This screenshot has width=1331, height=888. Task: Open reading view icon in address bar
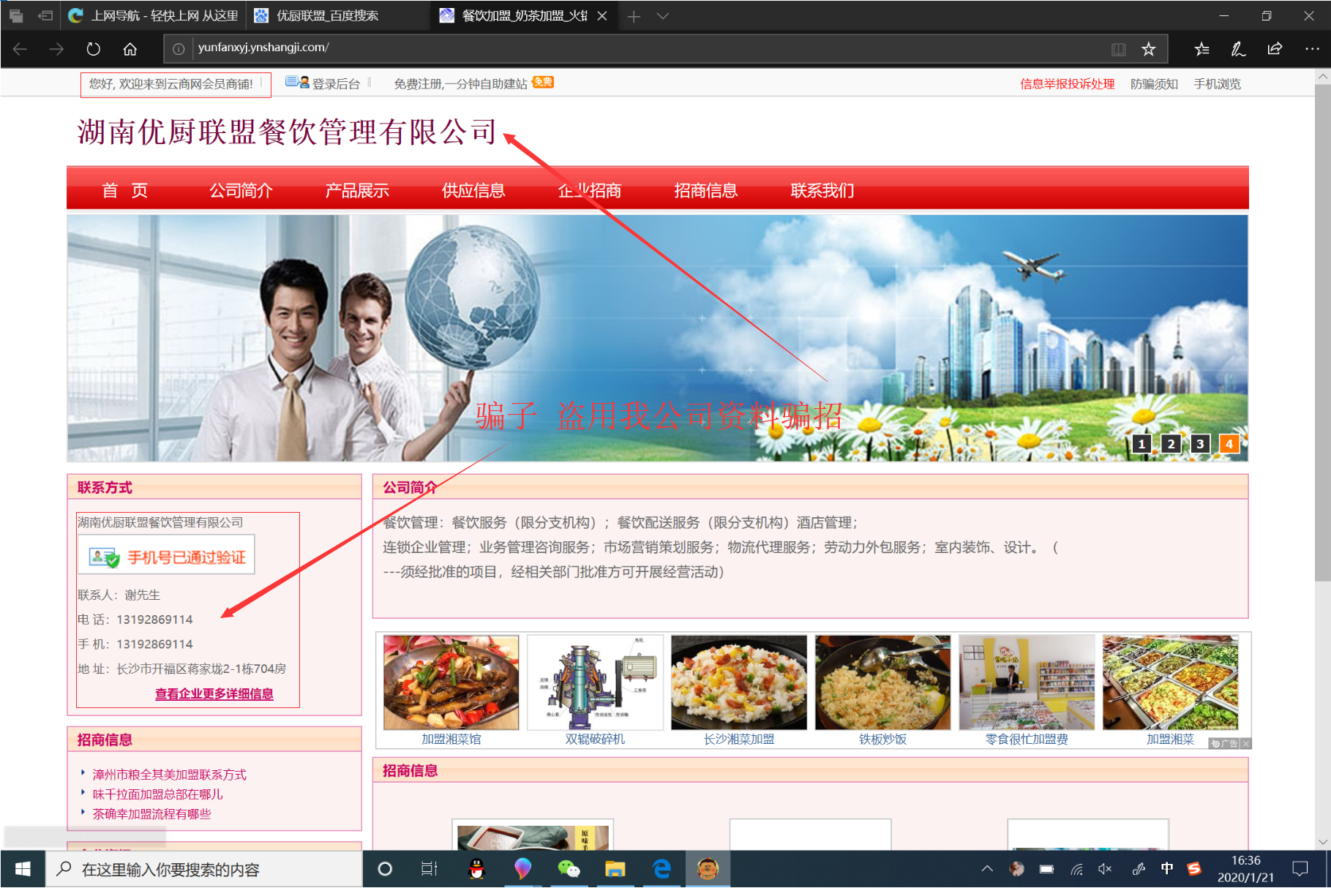(1118, 49)
